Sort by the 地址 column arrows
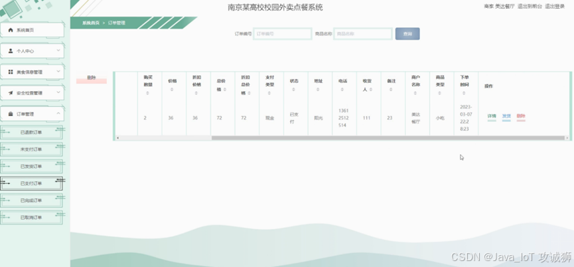The height and width of the screenshot is (267, 574). tap(318, 89)
